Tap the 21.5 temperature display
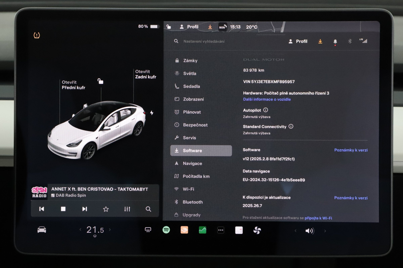 [x=95, y=230]
